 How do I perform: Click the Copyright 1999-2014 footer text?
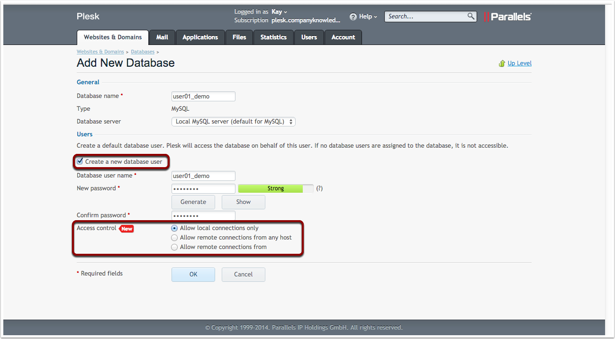304,328
